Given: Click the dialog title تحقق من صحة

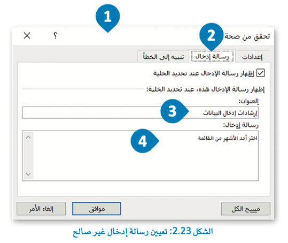Looking at the screenshot, I should [247, 36].
